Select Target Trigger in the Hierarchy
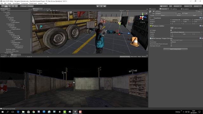 coord(9,53)
